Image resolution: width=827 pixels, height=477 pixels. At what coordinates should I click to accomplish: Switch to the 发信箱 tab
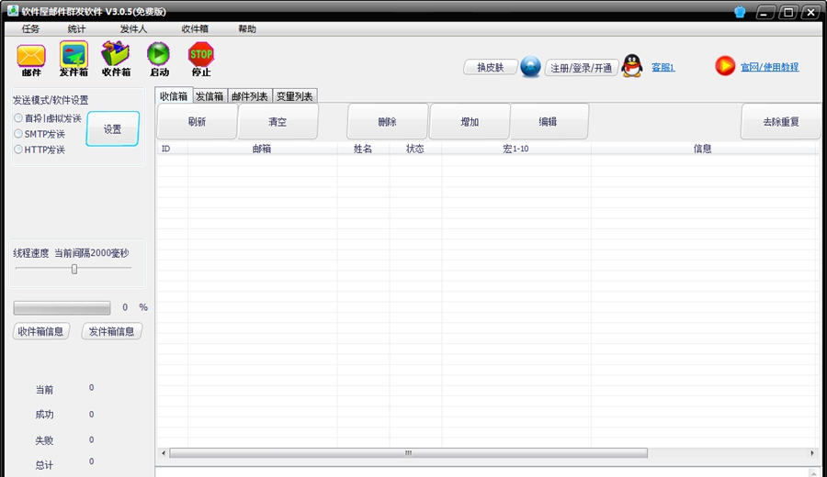[x=210, y=95]
